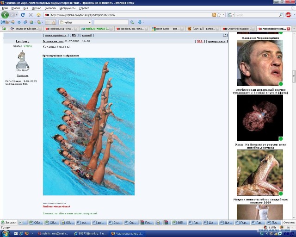296x237 pixels.
Task: Click the DMBar logo on the toolbar
Action: (x=5, y=22)
